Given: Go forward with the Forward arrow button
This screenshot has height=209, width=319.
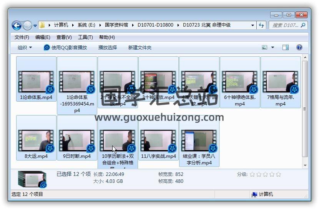Looking at the screenshot, I should pos(27,25).
